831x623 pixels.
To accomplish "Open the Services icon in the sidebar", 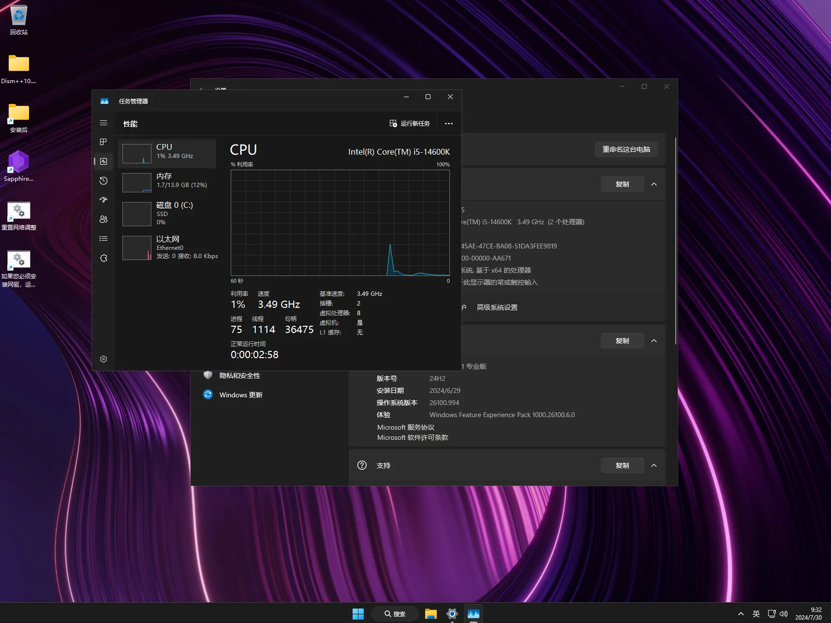I will (x=103, y=258).
